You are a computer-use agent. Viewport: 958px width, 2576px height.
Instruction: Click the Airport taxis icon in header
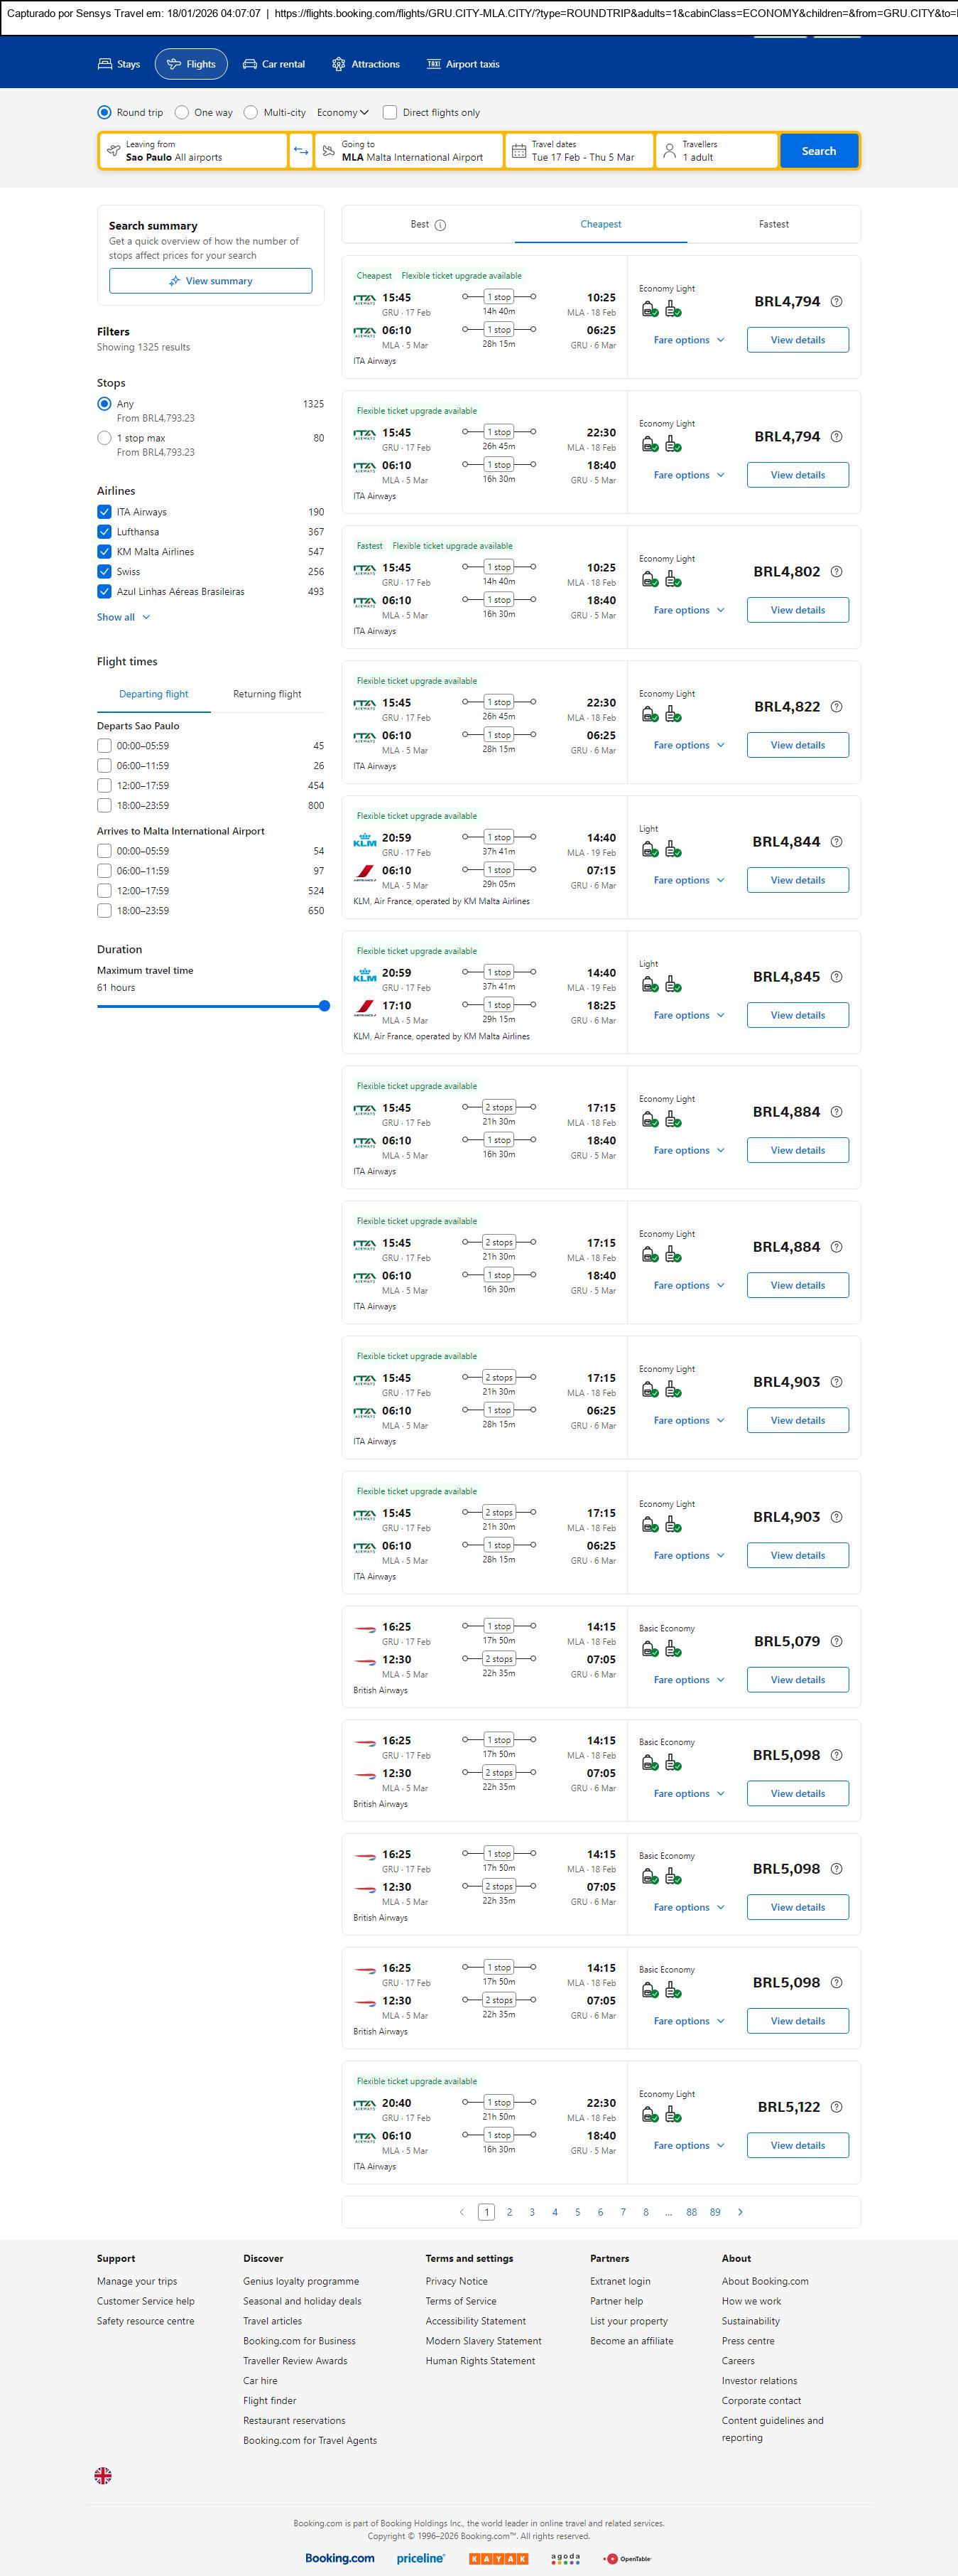point(433,64)
